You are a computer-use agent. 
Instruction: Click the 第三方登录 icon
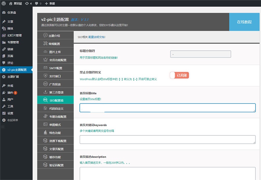[45, 92]
